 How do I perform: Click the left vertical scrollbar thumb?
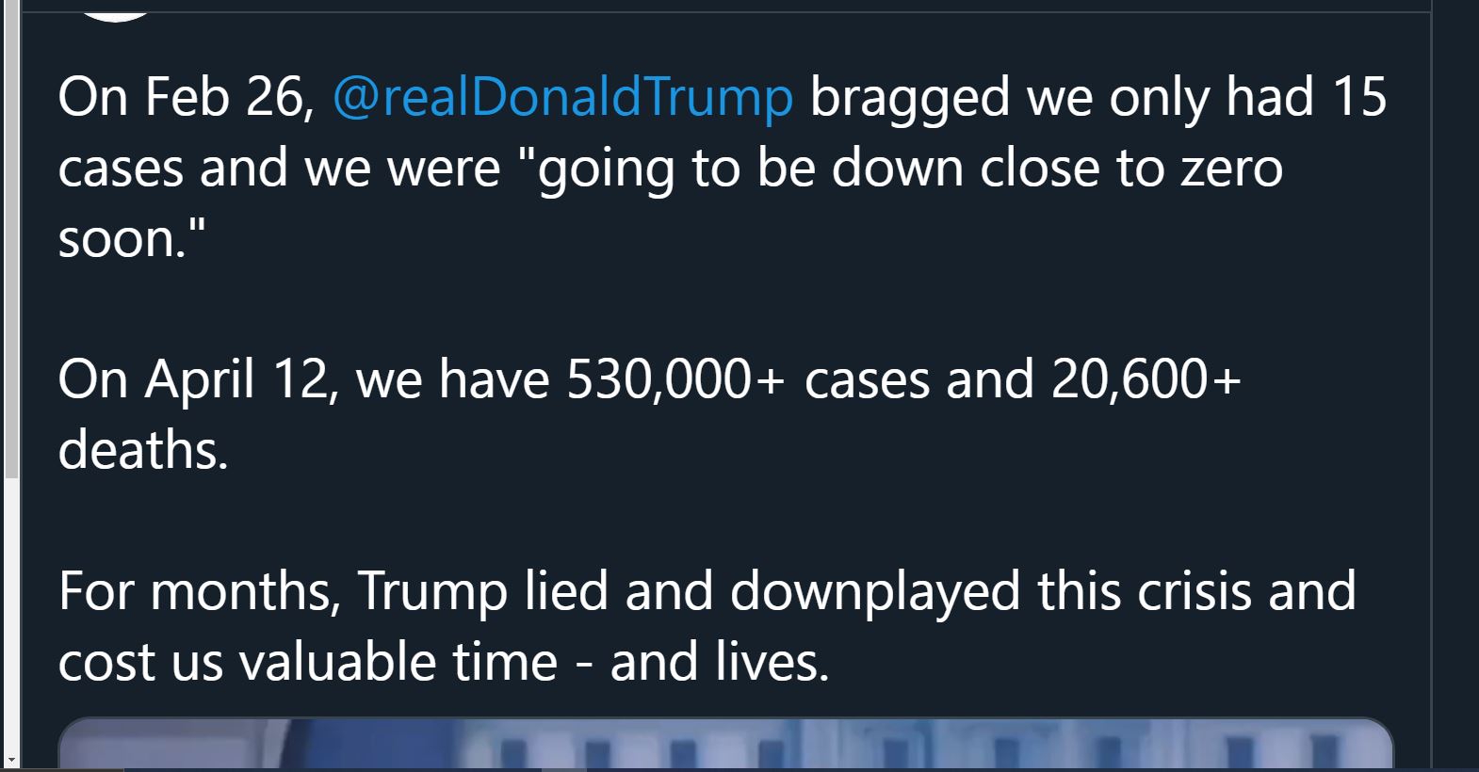[x=10, y=239]
